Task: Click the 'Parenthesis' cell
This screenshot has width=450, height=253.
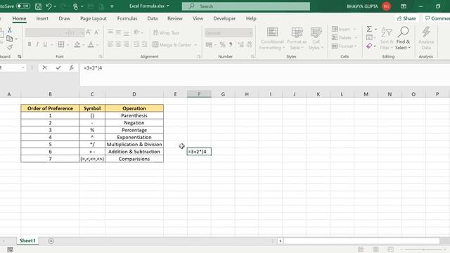Action: coord(134,115)
